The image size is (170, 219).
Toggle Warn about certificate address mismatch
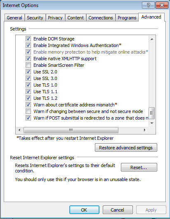click(x=28, y=105)
